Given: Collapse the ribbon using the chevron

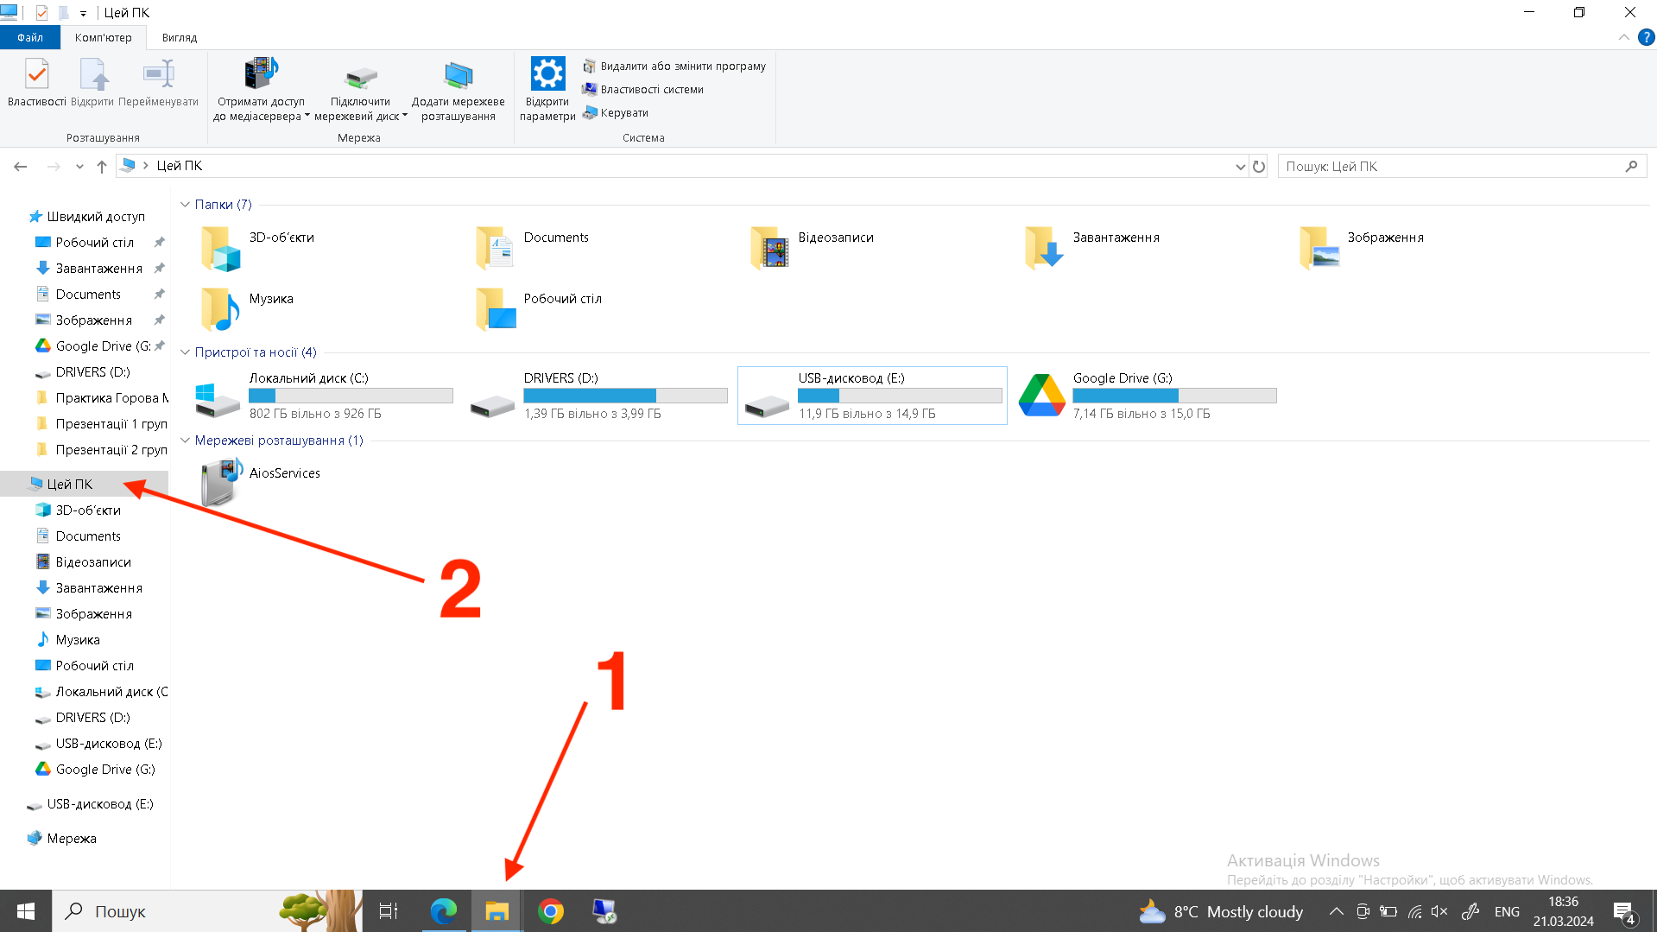Looking at the screenshot, I should pos(1623,38).
